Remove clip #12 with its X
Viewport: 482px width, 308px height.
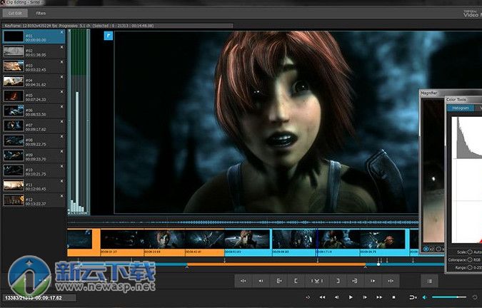[62, 196]
